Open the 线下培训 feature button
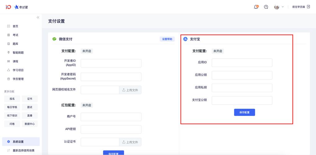 point(12,116)
